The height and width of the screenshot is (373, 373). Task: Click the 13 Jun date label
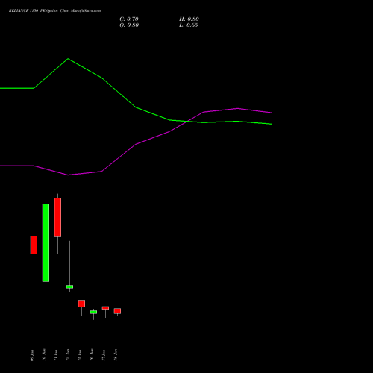[x=80, y=355]
